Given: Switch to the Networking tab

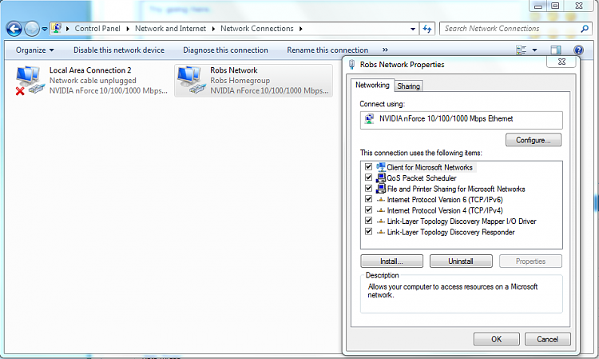Looking at the screenshot, I should [x=372, y=85].
